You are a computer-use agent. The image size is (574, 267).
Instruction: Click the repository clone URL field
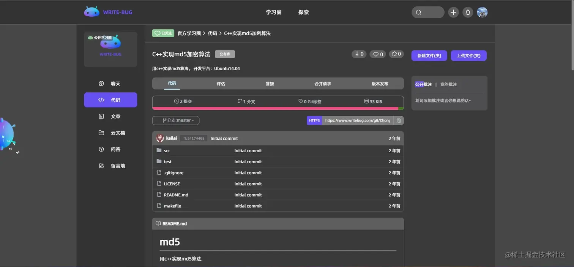pos(358,120)
